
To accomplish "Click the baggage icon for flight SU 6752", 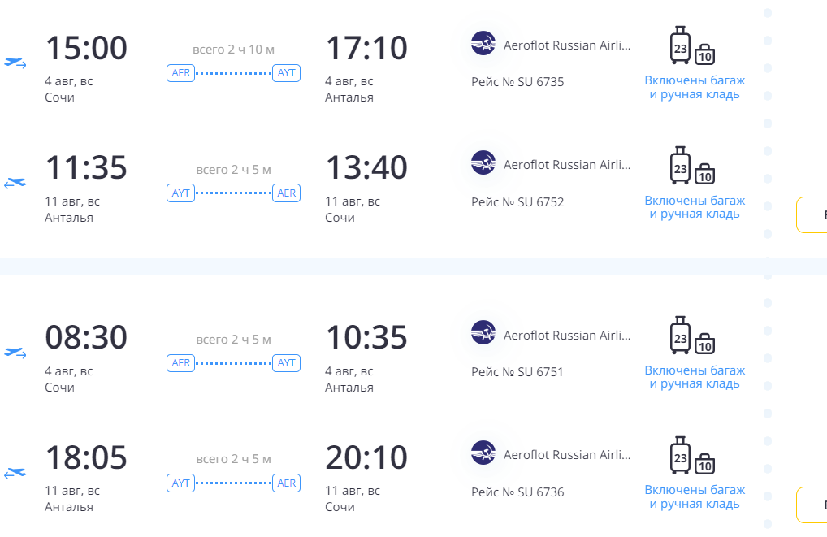I will point(692,166).
